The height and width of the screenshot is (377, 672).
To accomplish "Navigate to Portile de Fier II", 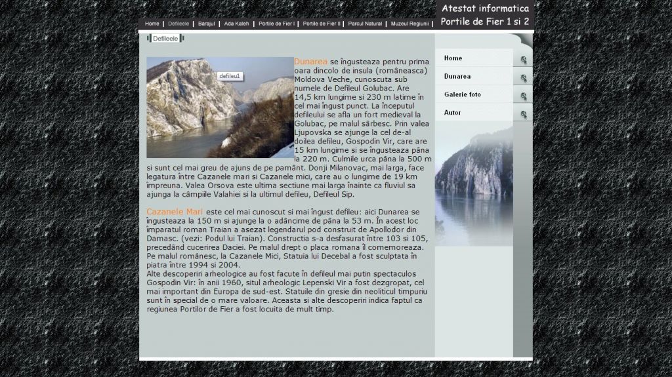I will pos(322,24).
